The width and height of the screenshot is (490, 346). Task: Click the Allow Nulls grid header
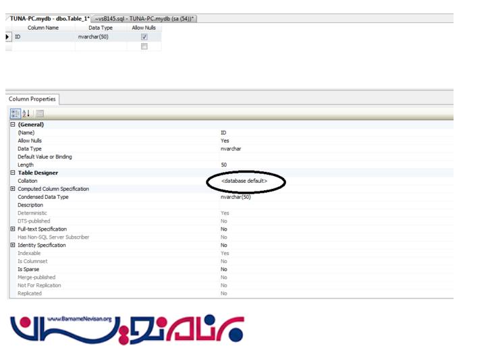(x=144, y=28)
